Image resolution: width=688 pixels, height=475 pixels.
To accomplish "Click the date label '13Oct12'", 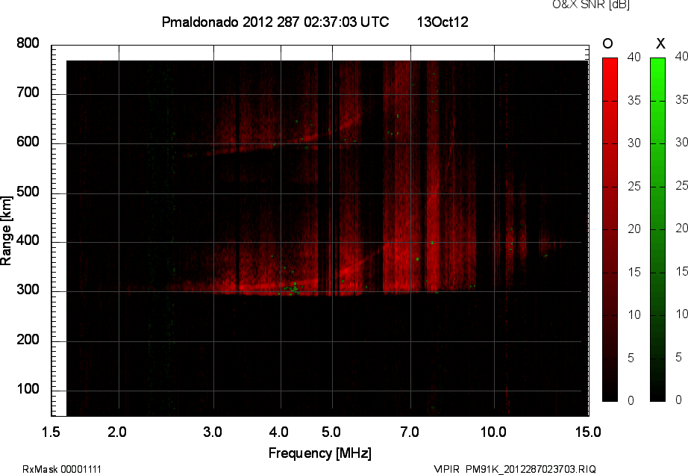I will tap(442, 22).
